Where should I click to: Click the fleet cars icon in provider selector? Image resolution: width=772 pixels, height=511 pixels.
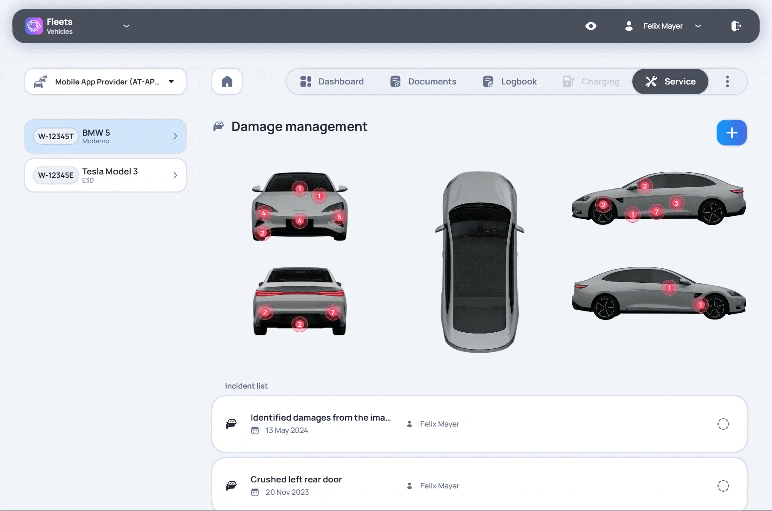40,81
